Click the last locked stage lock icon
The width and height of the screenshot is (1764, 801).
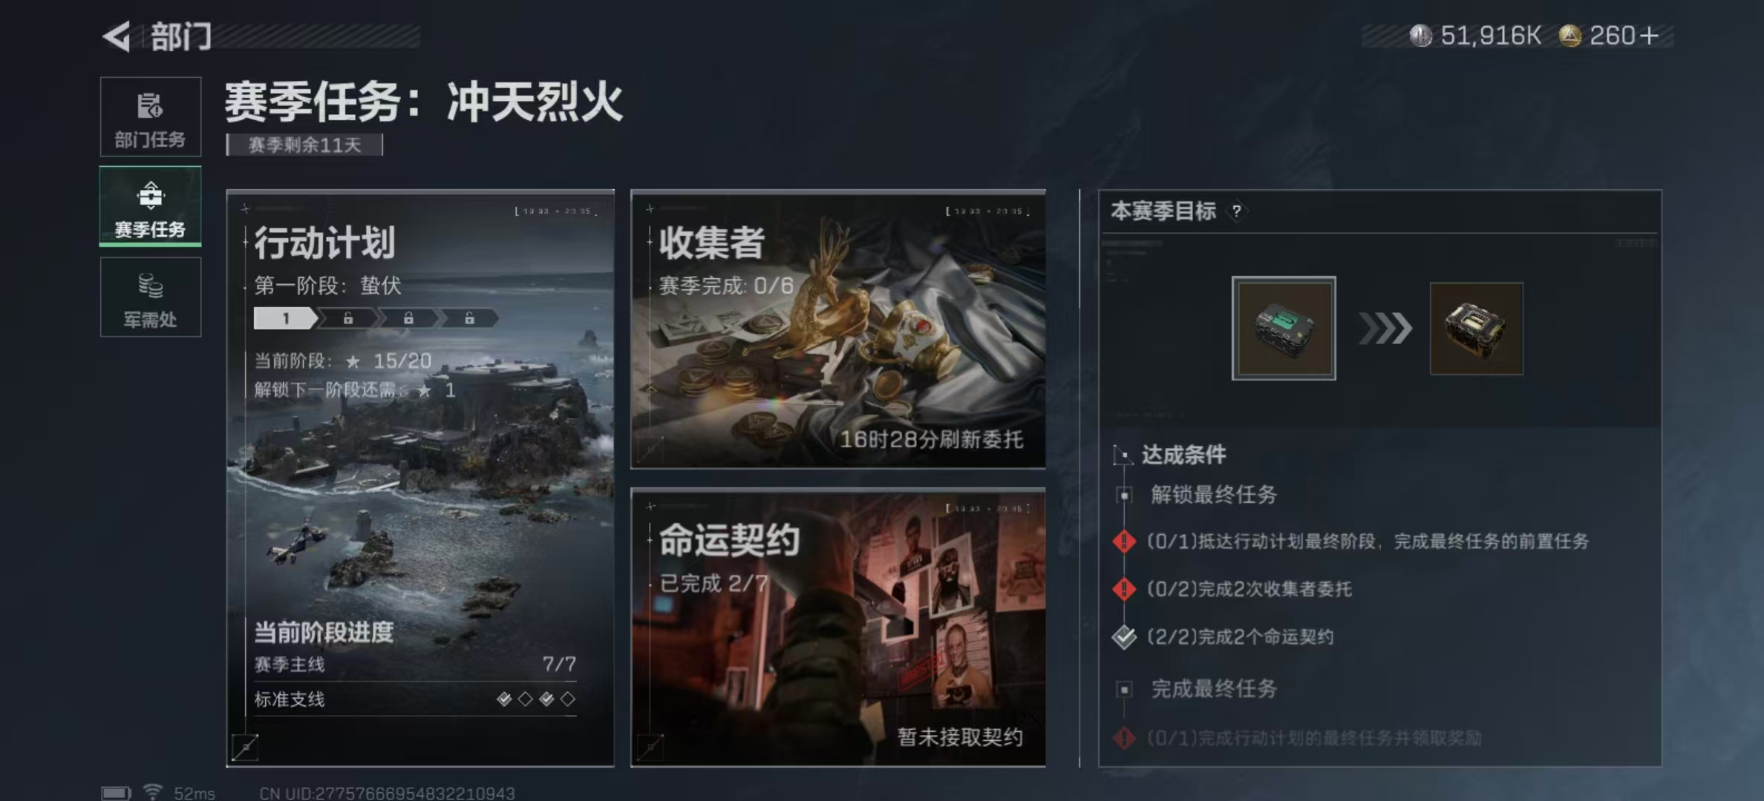point(469,318)
